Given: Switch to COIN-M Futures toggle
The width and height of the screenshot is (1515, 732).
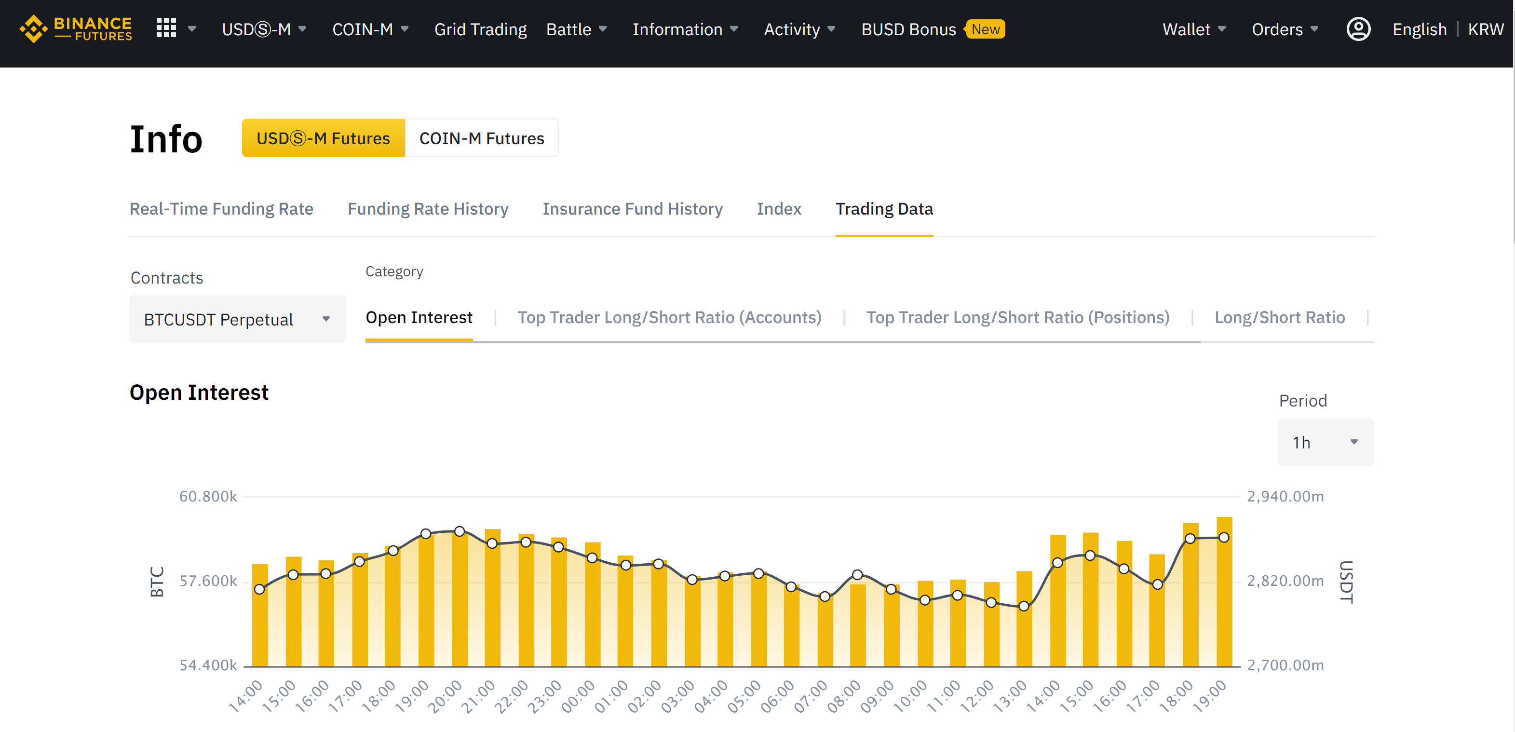Looking at the screenshot, I should (x=481, y=138).
